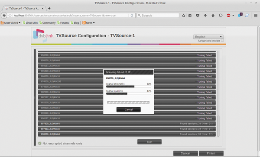The image size is (260, 157).
Task: Close the TVSource-1 browser tab
Action: [x=42, y=9]
